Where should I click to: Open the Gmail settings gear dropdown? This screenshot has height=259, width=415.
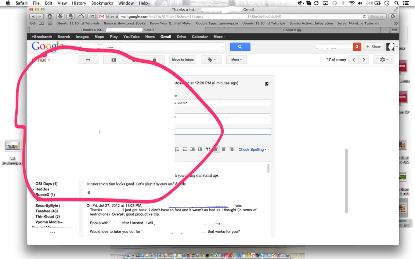pyautogui.click(x=384, y=60)
